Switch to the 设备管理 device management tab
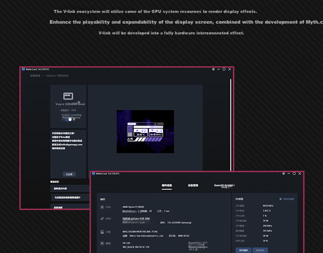This screenshot has height=253, width=323. [193, 185]
